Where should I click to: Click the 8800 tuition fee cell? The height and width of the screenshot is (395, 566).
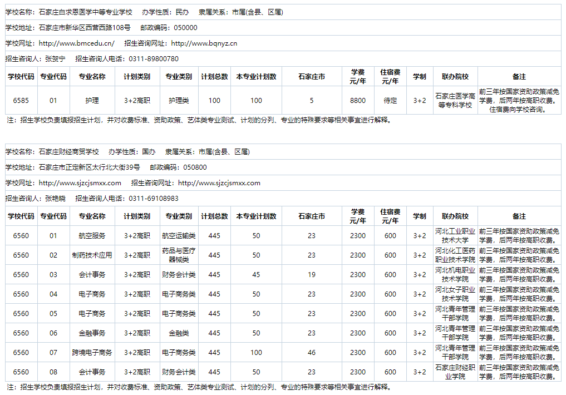click(358, 101)
